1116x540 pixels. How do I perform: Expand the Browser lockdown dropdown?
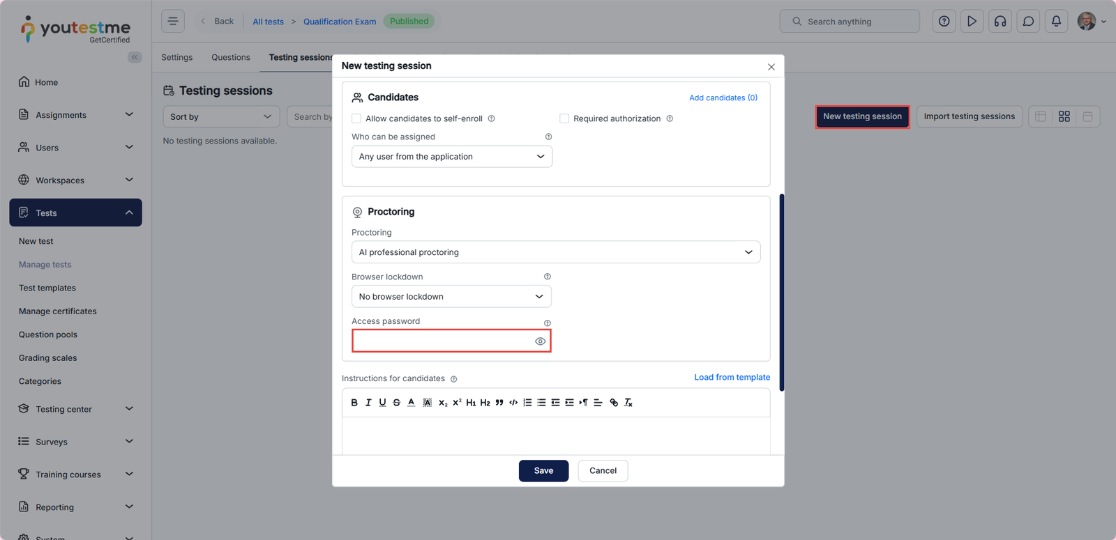(x=451, y=297)
